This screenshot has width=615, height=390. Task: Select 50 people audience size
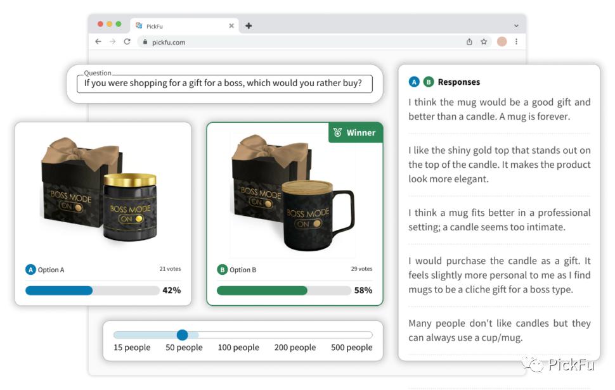184,348
